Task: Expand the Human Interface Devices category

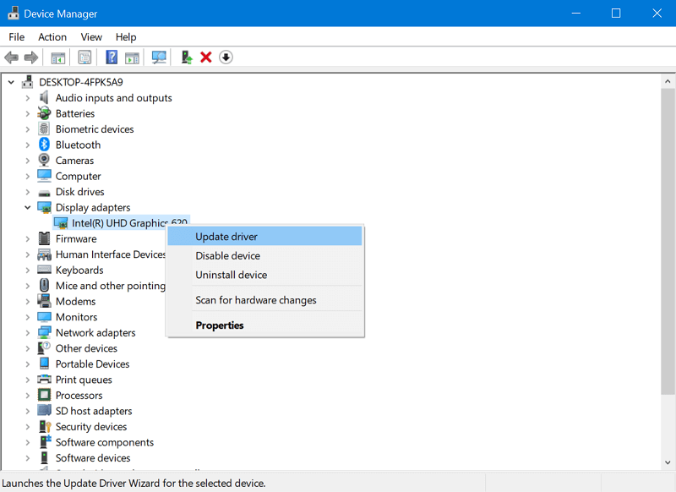Action: pos(28,254)
